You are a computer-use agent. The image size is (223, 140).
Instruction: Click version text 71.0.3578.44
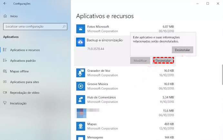96,49
